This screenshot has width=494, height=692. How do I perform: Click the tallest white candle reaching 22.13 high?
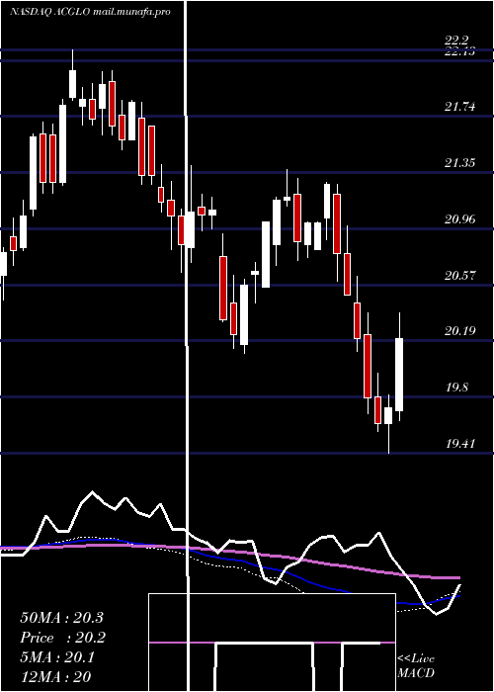pos(73,84)
